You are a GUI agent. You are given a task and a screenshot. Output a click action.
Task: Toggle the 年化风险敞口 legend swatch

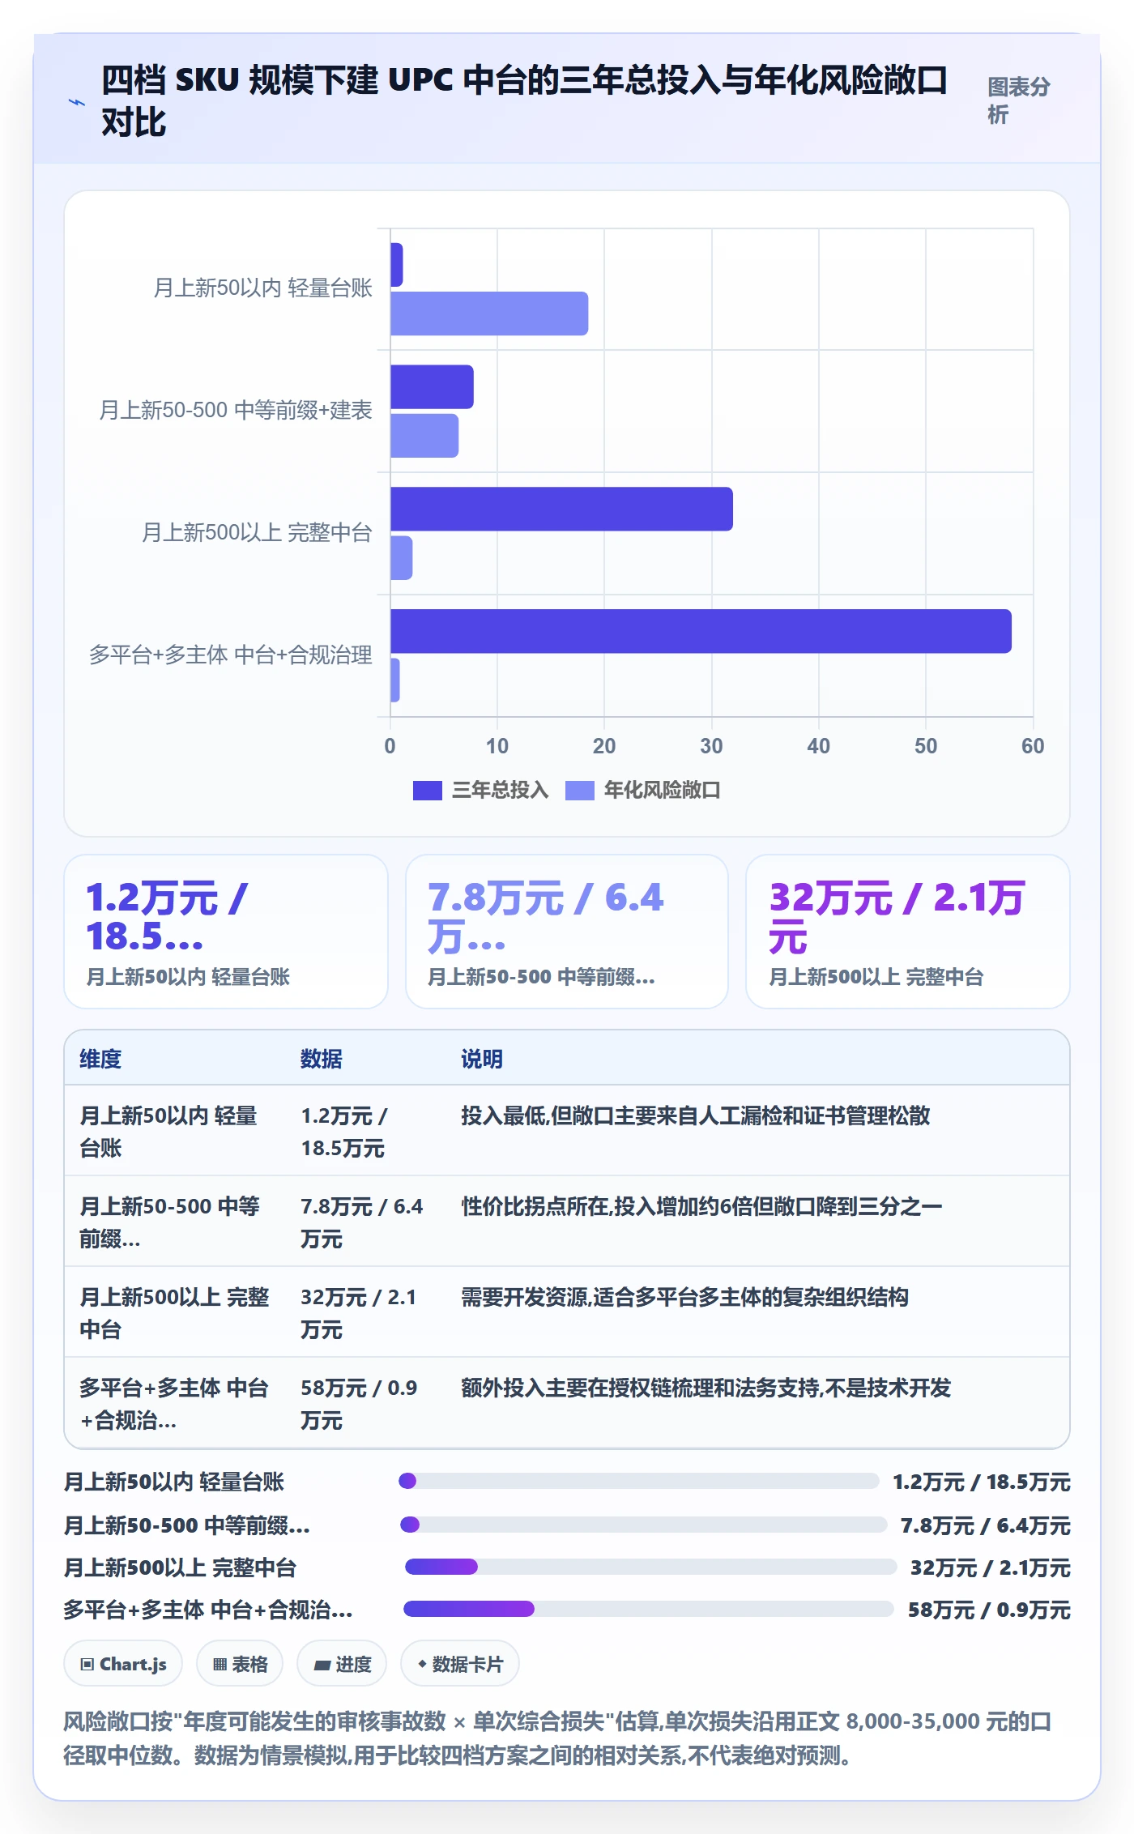579,791
